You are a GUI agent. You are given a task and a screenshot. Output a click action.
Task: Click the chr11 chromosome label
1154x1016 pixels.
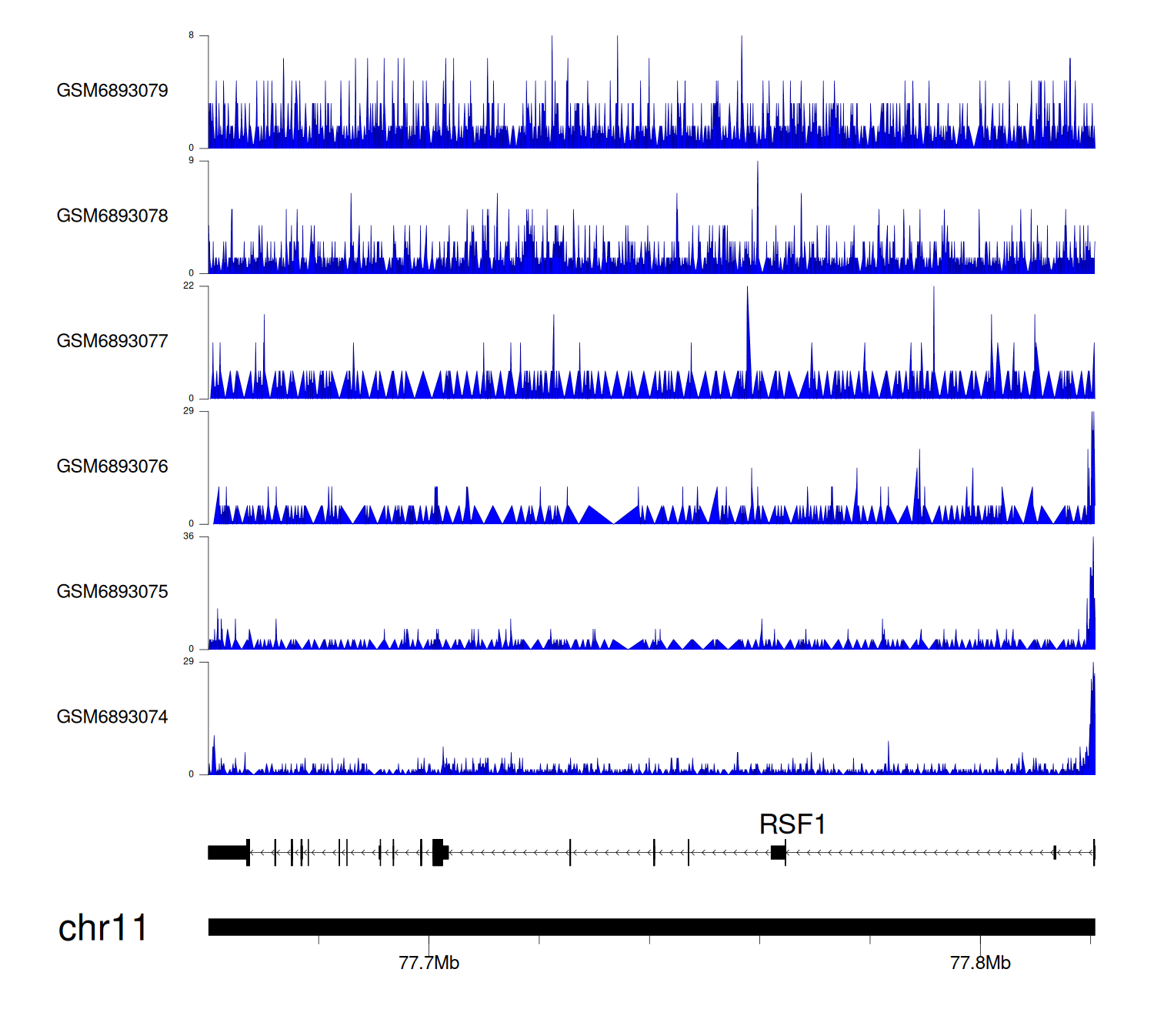tap(102, 928)
